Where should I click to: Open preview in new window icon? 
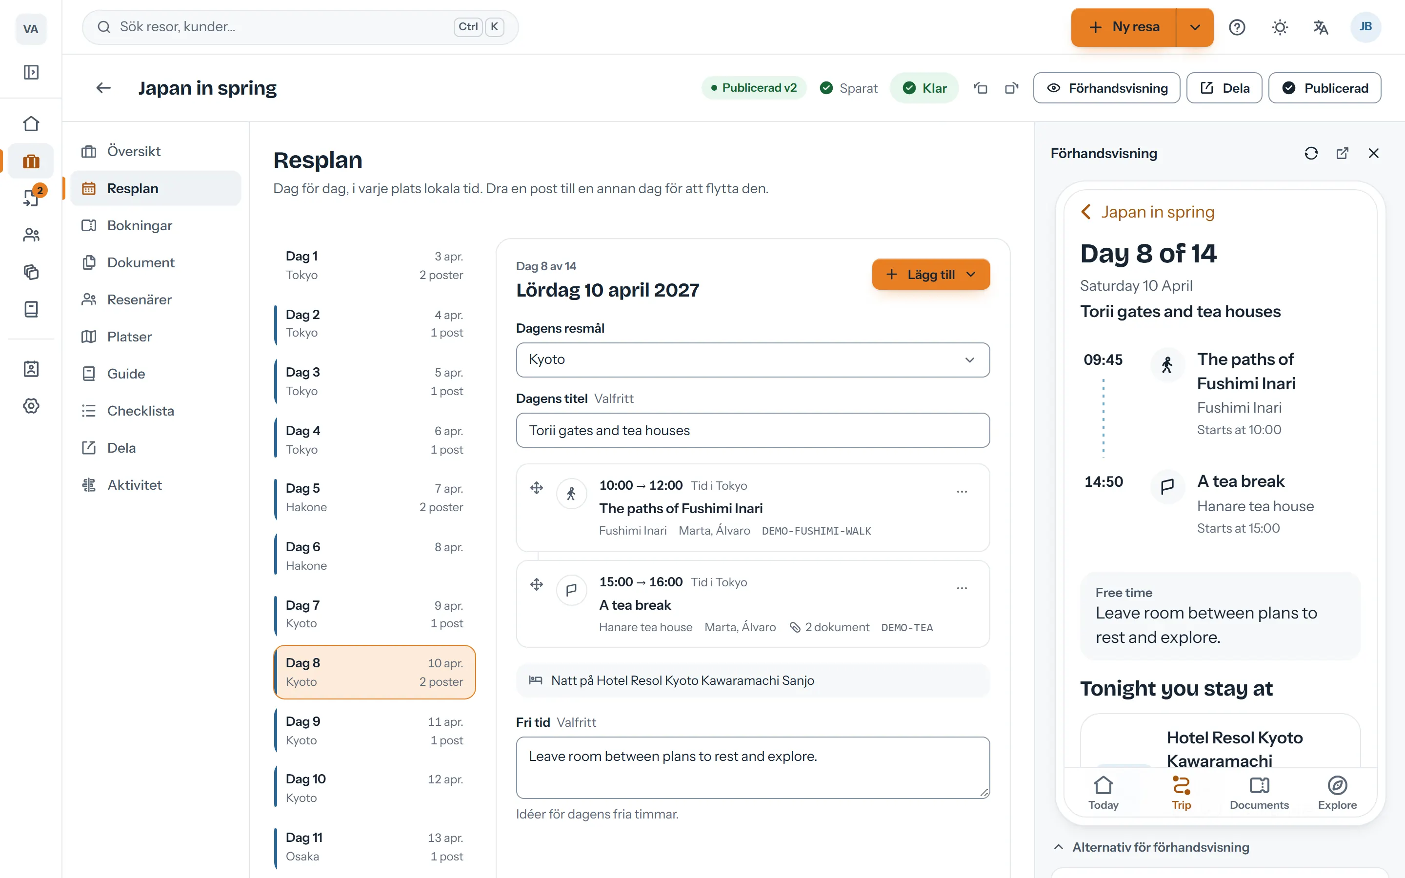click(1342, 153)
